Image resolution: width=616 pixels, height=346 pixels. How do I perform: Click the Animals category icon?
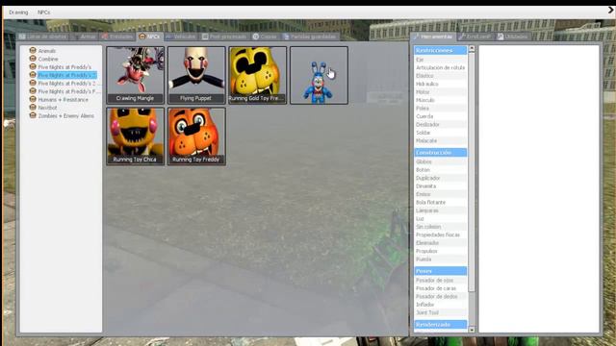pyautogui.click(x=33, y=50)
